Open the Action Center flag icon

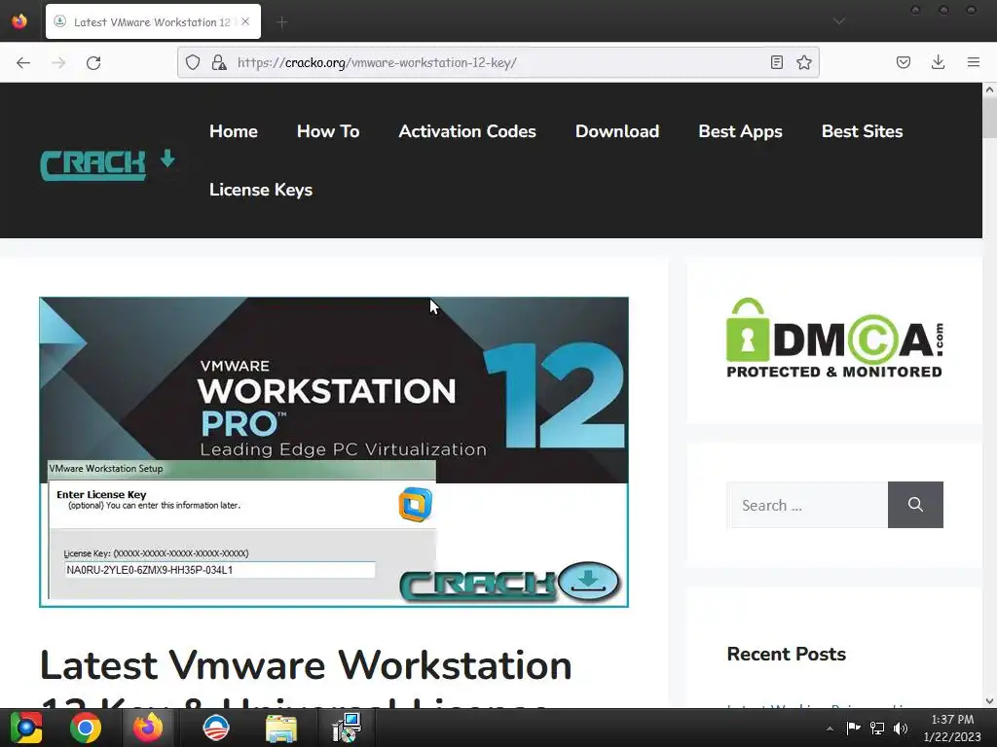[853, 728]
